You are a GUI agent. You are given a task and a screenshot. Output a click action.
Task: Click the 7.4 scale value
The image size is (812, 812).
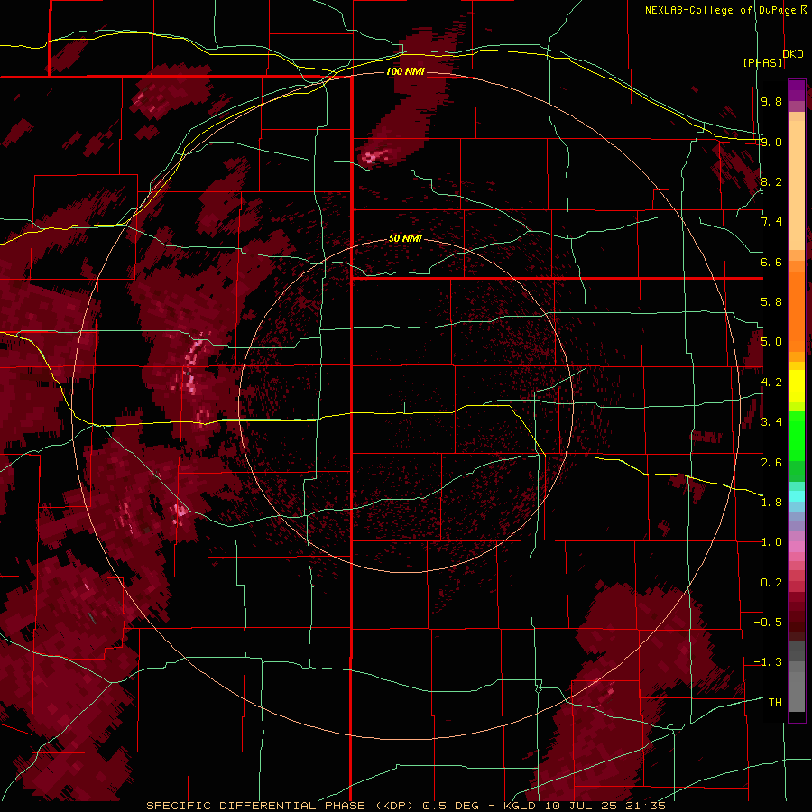[771, 222]
